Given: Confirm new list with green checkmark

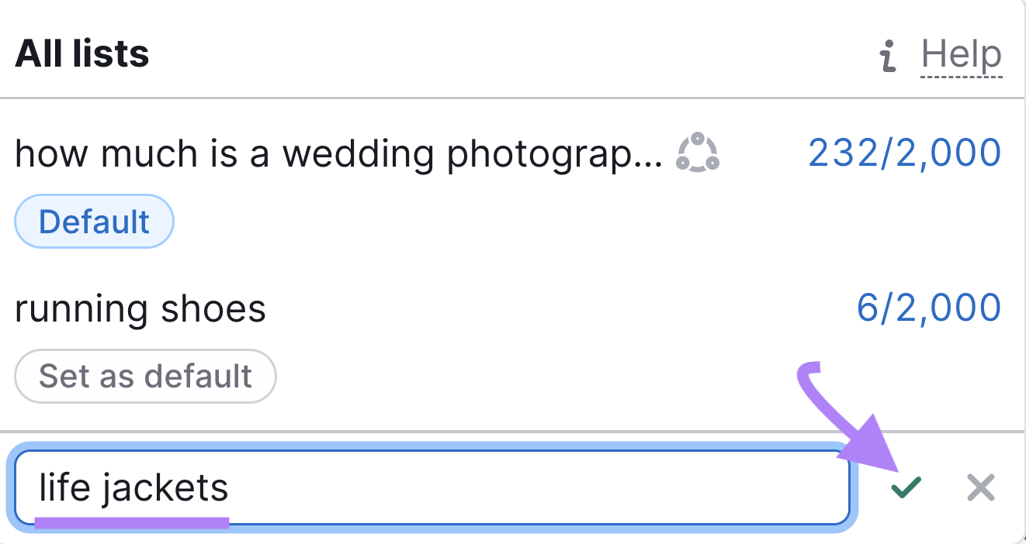Looking at the screenshot, I should pos(906,487).
